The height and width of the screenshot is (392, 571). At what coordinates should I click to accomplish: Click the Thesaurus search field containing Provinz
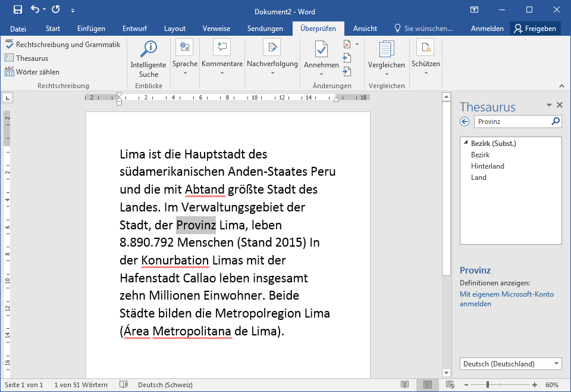[x=513, y=122]
